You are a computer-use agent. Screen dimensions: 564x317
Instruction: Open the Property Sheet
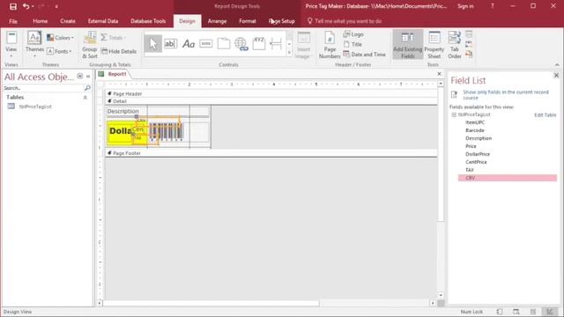coord(434,45)
